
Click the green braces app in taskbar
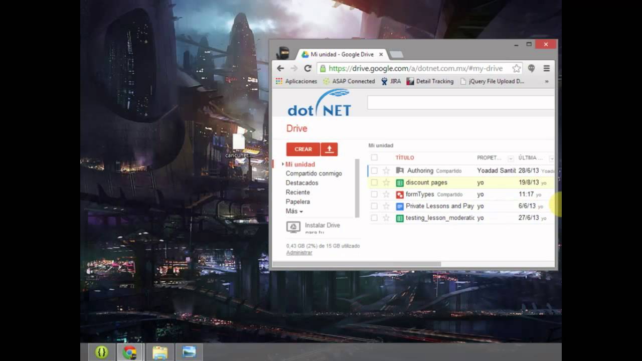tap(101, 352)
